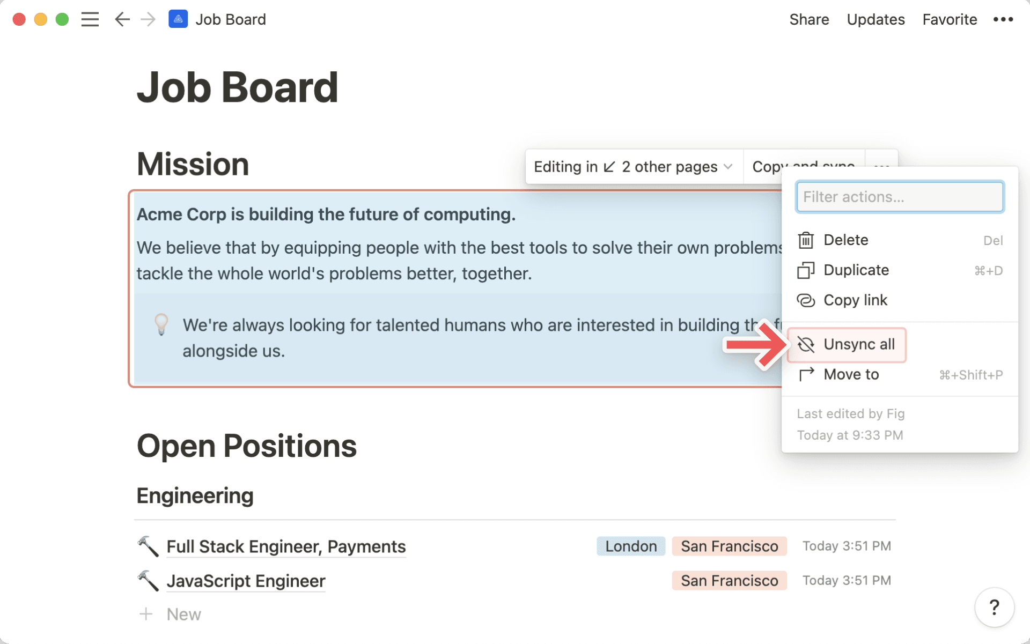Click the blue Job Board page icon
Image resolution: width=1030 pixels, height=644 pixels.
click(178, 19)
